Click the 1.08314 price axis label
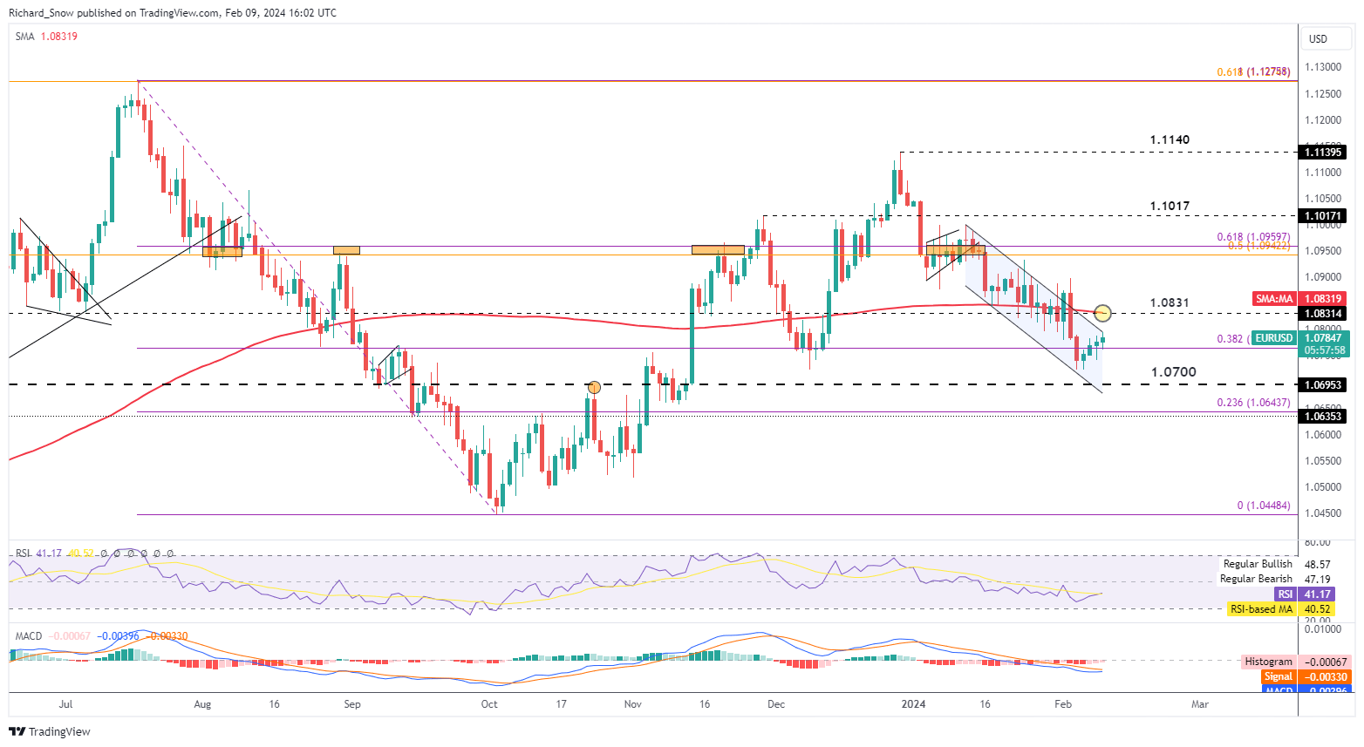 1324,313
